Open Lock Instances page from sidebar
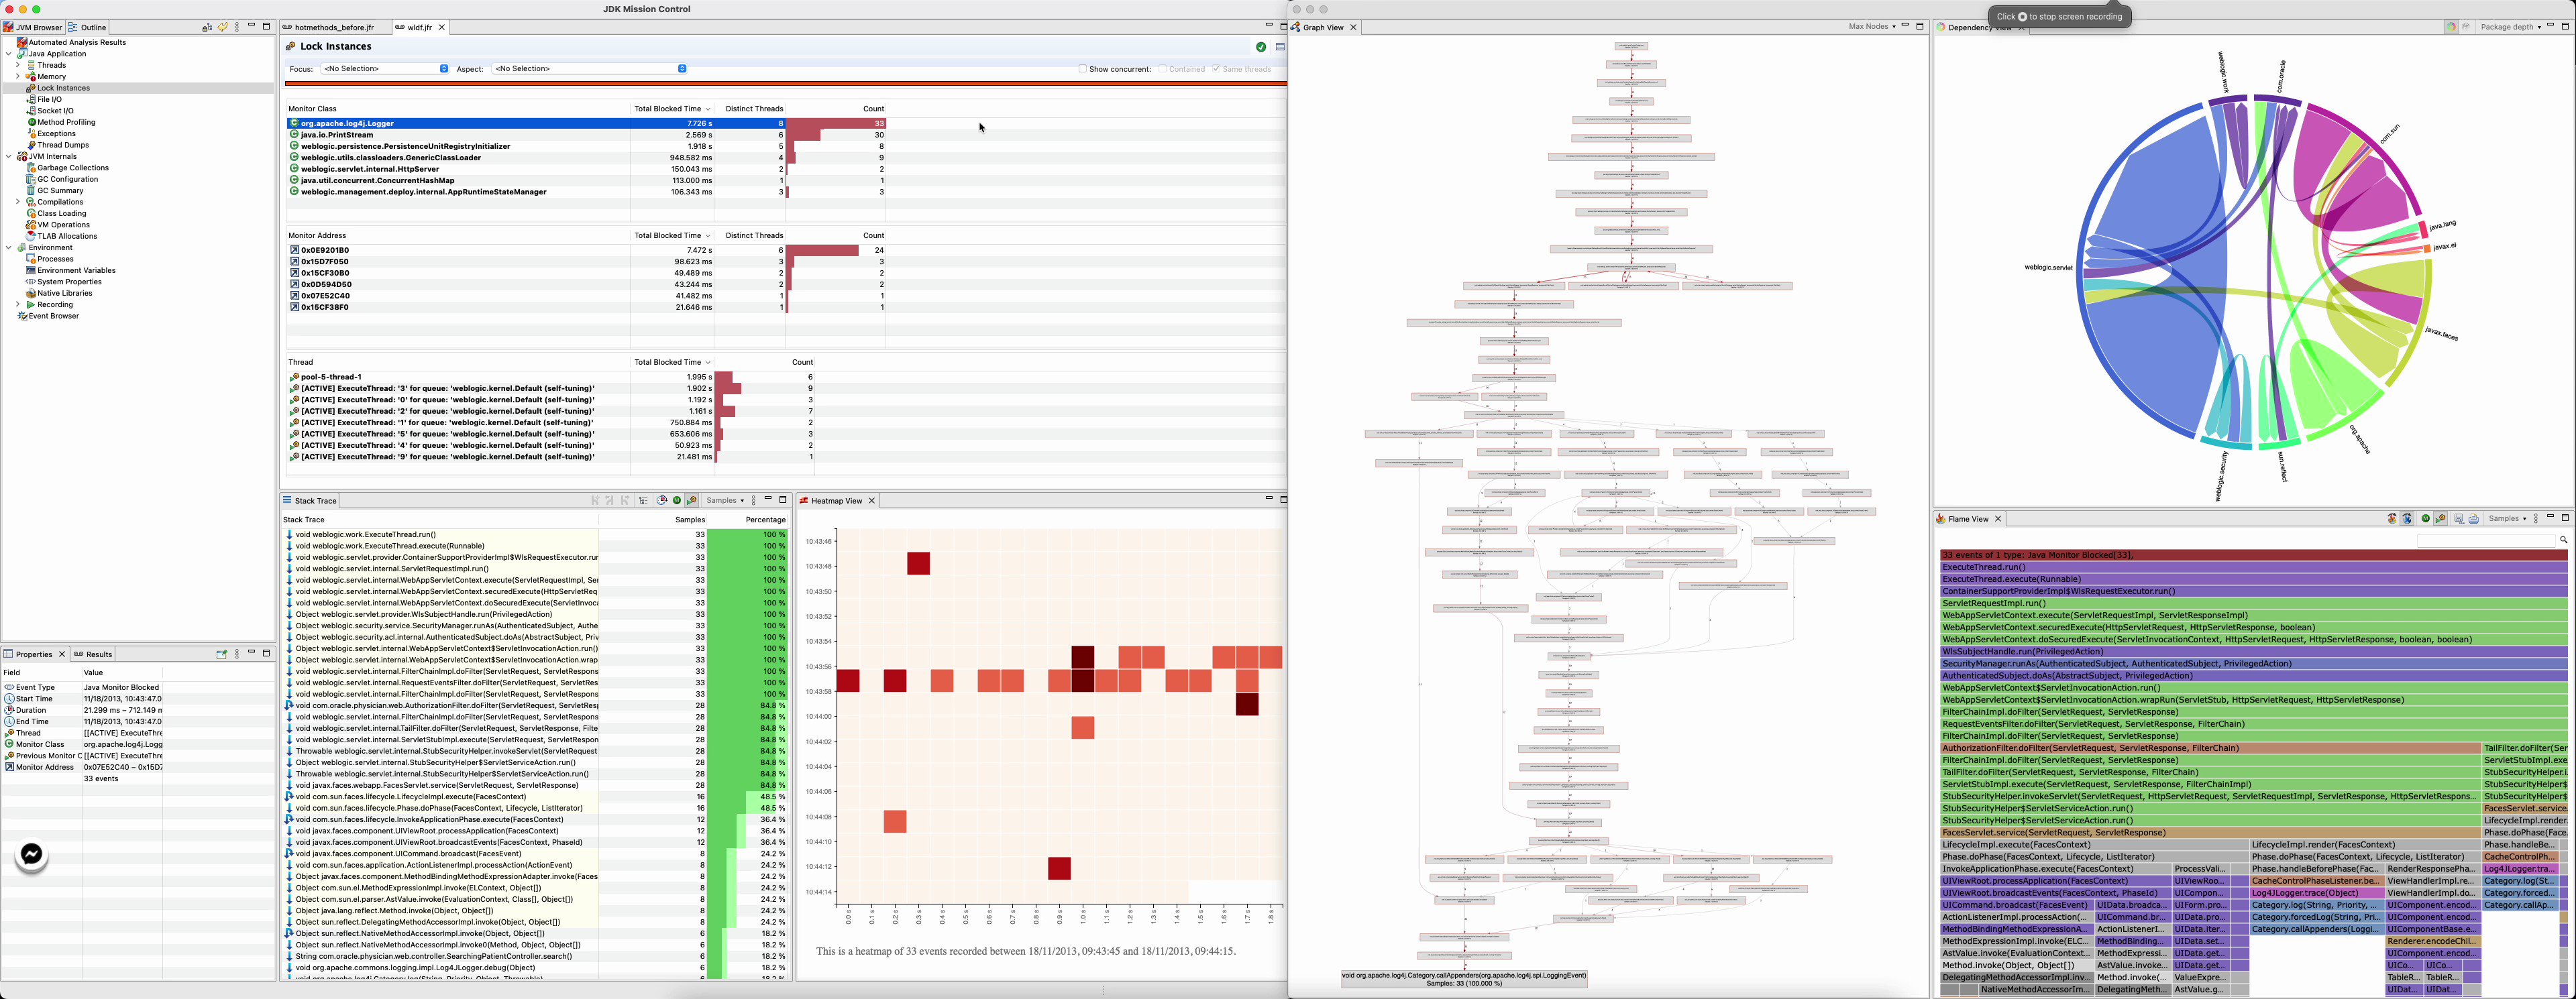The height and width of the screenshot is (999, 2576). pos(62,88)
